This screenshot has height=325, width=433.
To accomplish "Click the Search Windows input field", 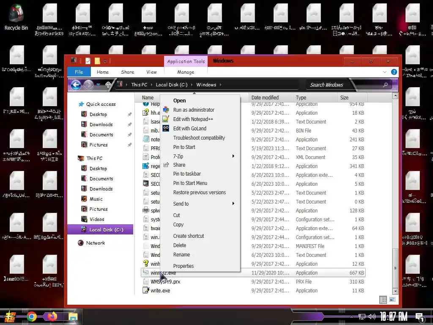I will pos(345,85).
